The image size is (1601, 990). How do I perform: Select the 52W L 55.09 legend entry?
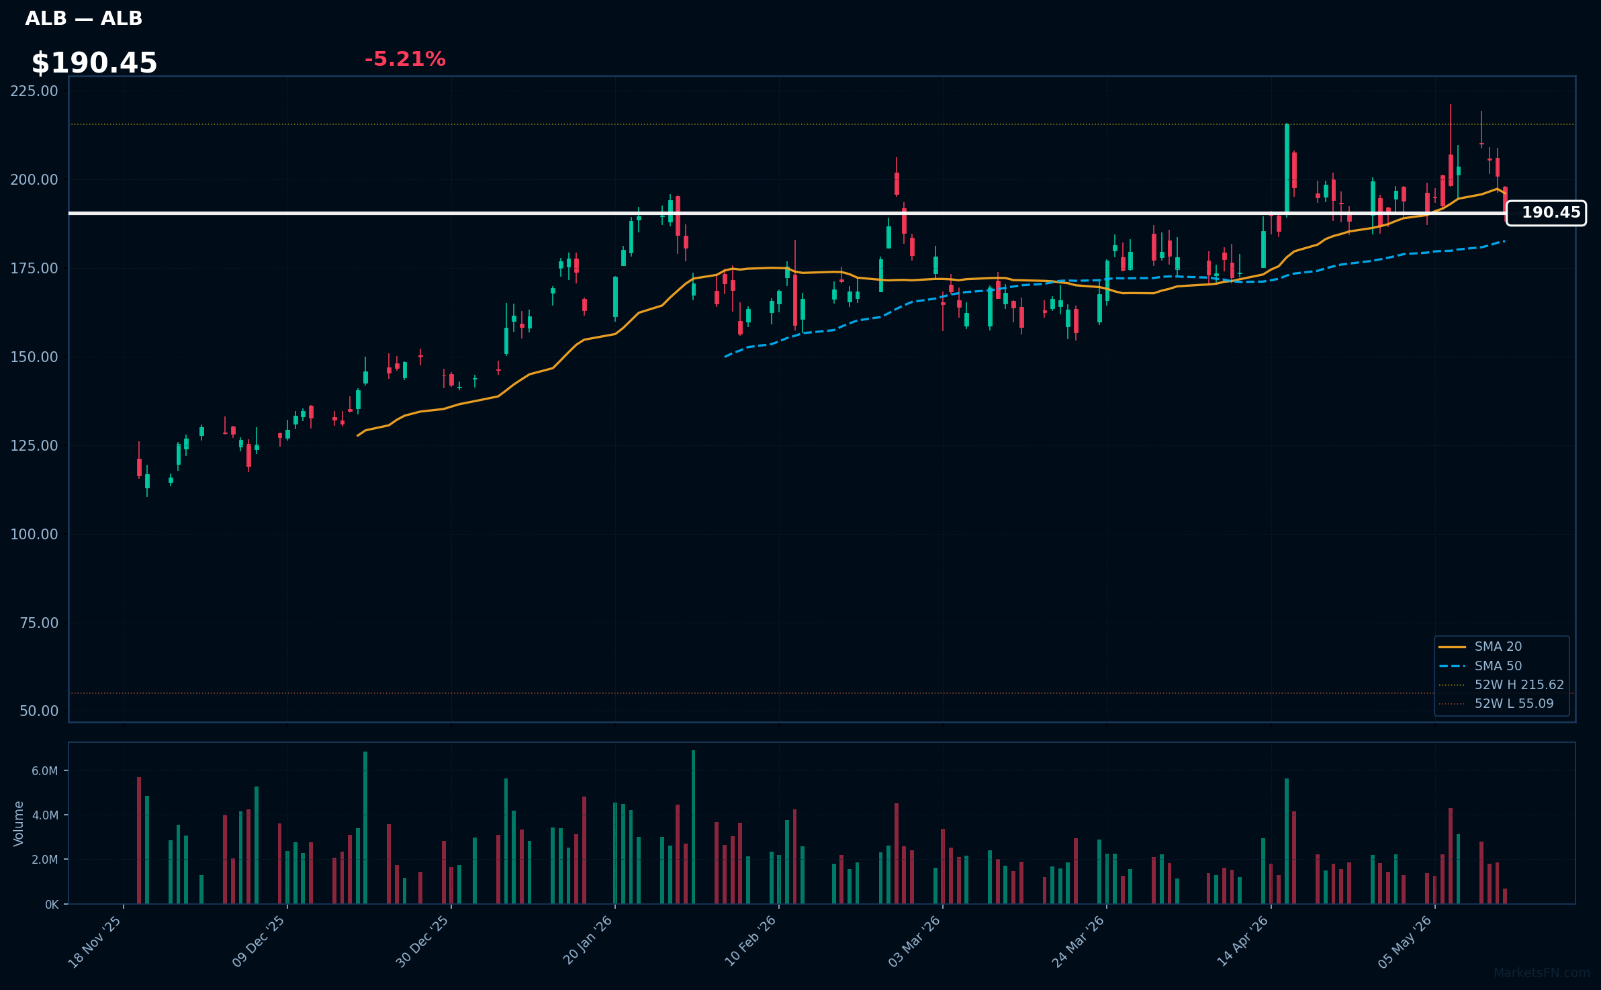pyautogui.click(x=1496, y=704)
